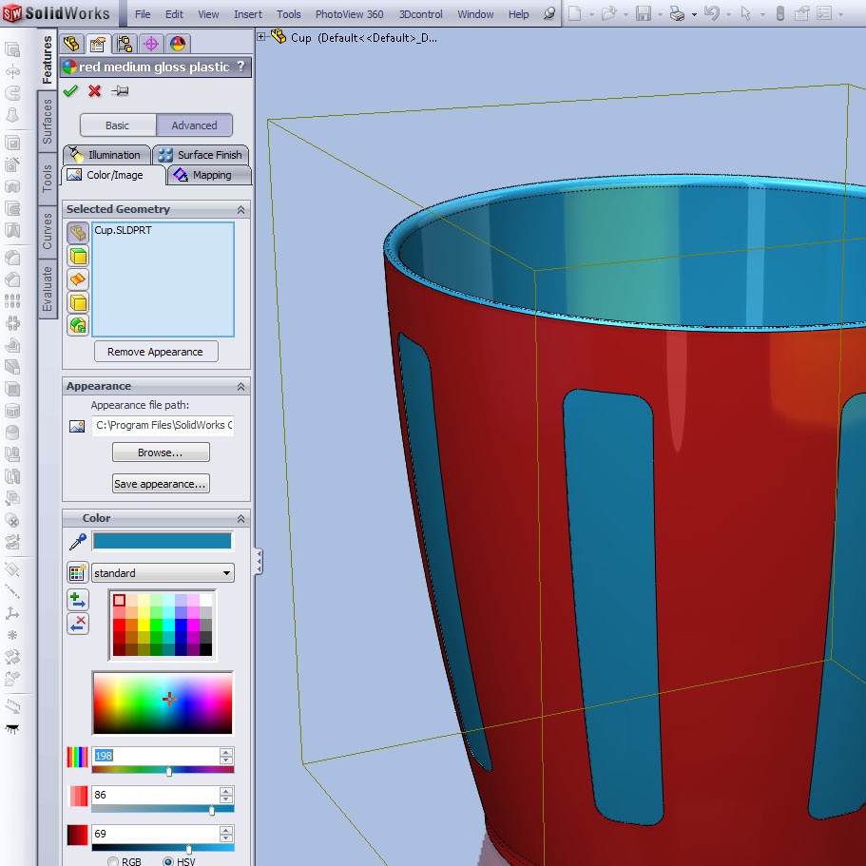Open ConfigurationManager tab icon

125,44
